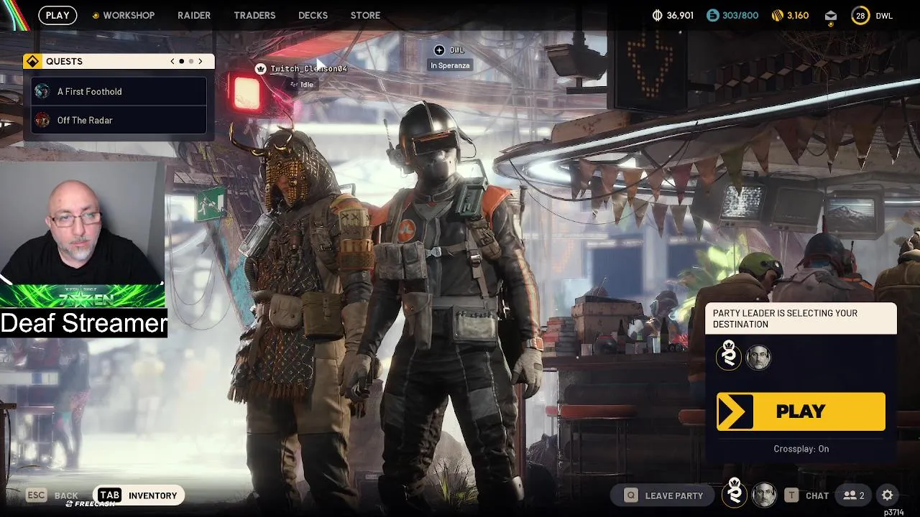Open the settings gear icon

tap(888, 495)
